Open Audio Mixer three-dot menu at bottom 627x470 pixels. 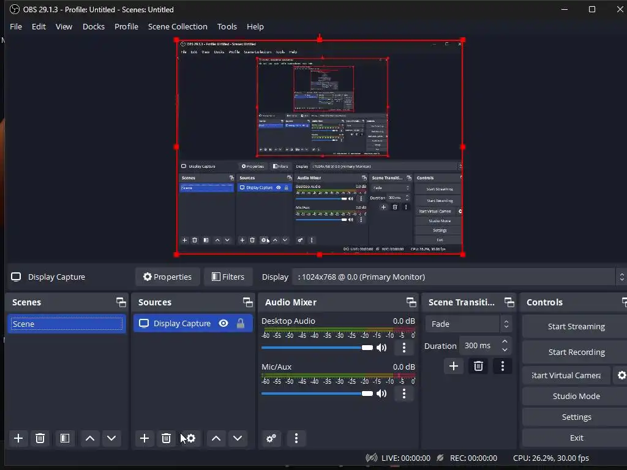point(296,438)
